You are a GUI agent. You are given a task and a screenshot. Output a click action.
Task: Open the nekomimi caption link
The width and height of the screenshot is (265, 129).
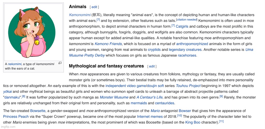pos(15,64)
